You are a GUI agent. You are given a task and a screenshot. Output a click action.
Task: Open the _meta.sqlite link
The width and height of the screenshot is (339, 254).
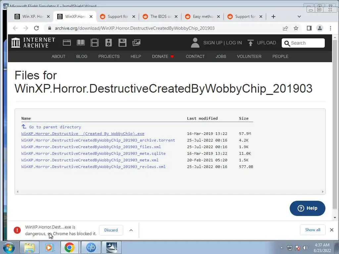[93, 153]
